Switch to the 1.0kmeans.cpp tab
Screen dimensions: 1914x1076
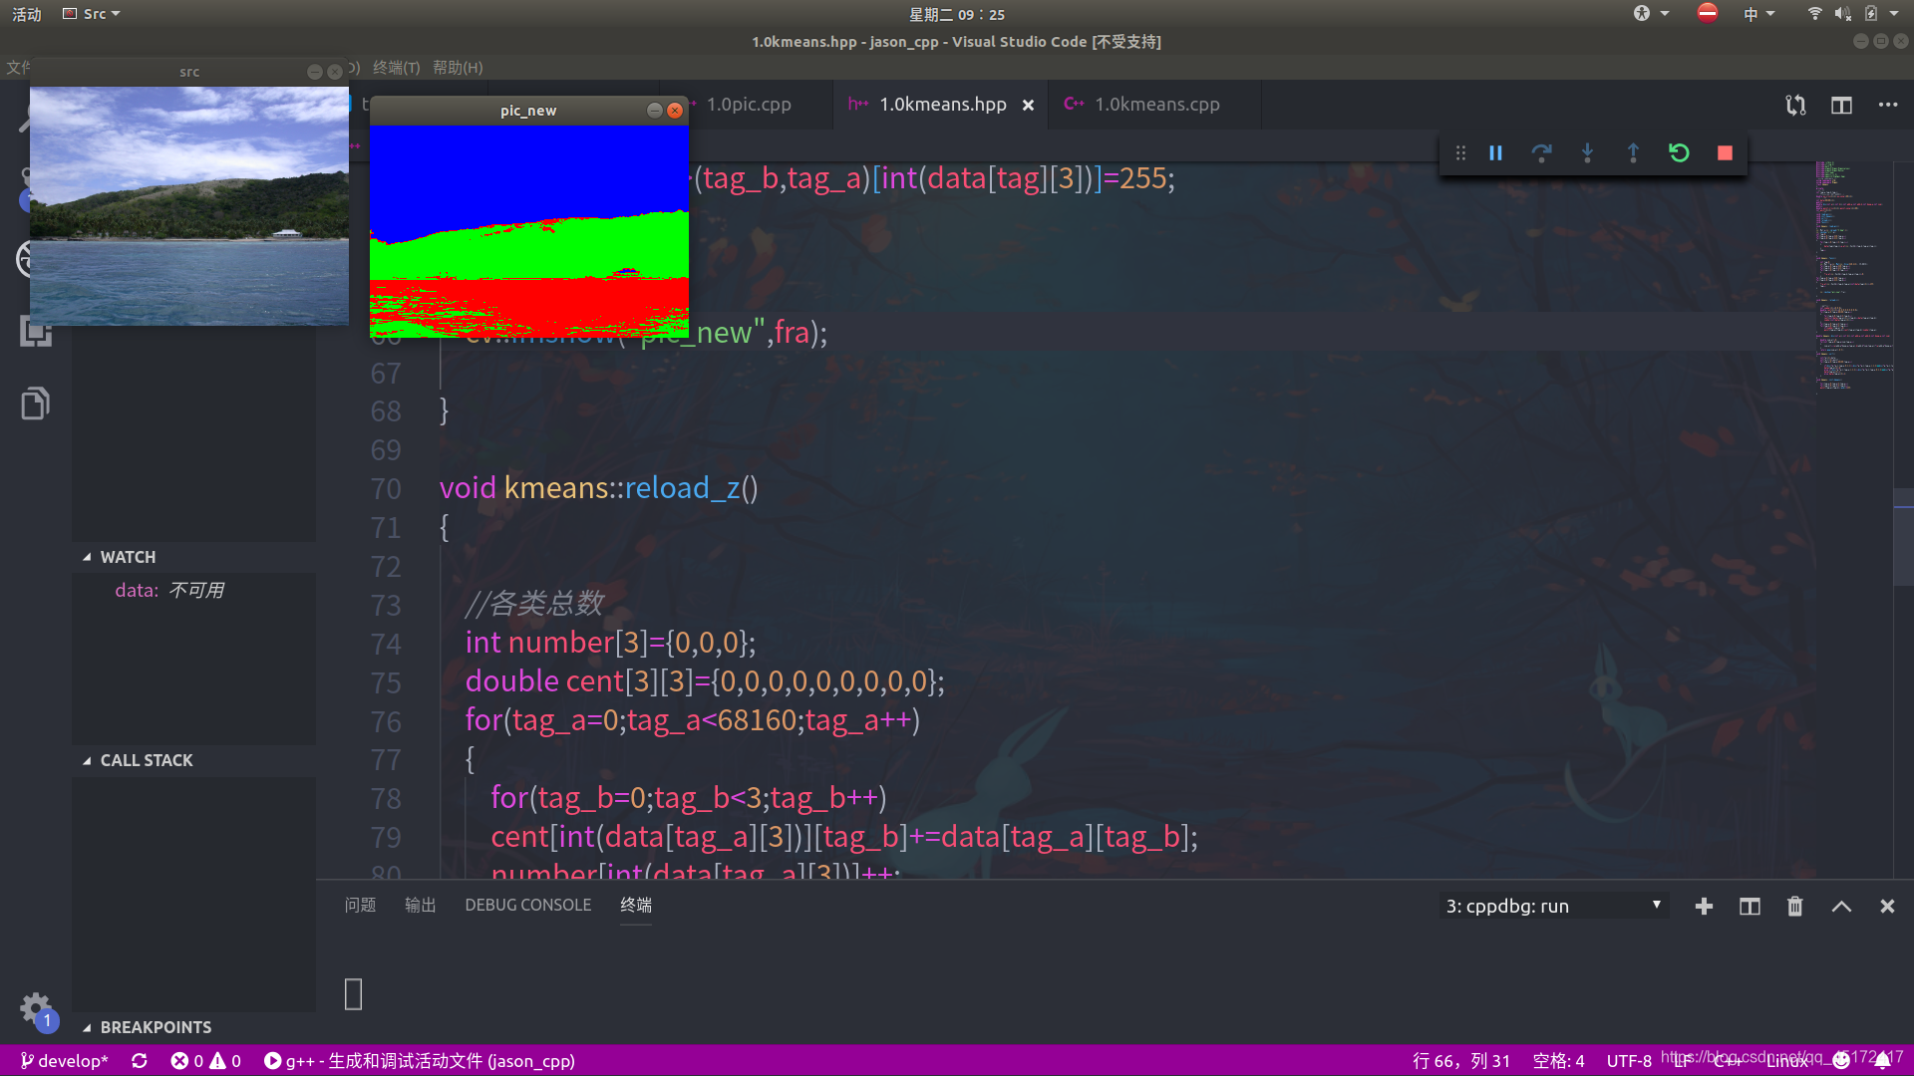[x=1156, y=105]
